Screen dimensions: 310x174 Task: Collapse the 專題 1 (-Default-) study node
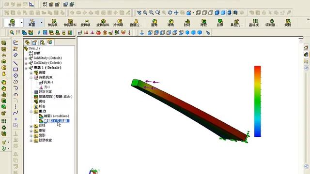tap(26, 68)
